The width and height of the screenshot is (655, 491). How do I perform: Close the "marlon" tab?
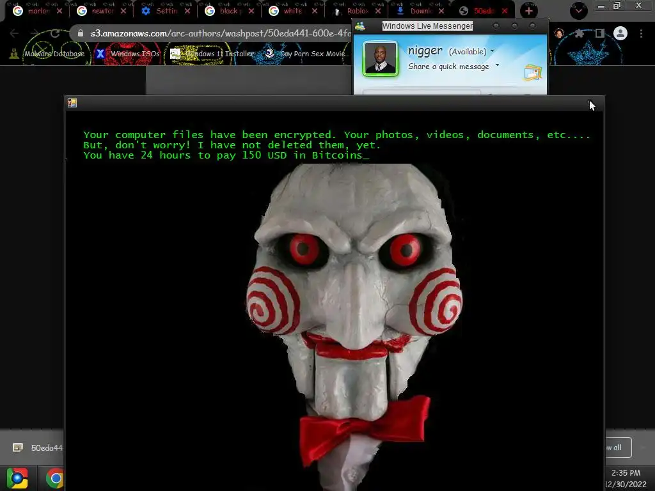click(59, 11)
